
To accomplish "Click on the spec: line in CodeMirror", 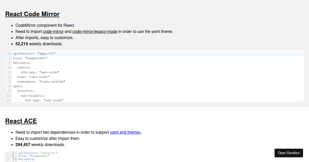I will click(18, 86).
